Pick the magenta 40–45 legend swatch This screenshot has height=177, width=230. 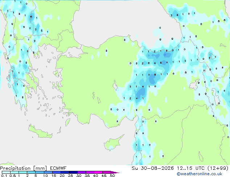click(98, 172)
